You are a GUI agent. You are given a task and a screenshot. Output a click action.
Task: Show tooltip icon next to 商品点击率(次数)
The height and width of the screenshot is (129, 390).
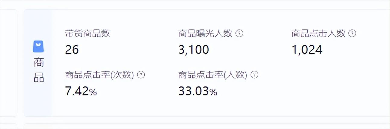tap(141, 75)
